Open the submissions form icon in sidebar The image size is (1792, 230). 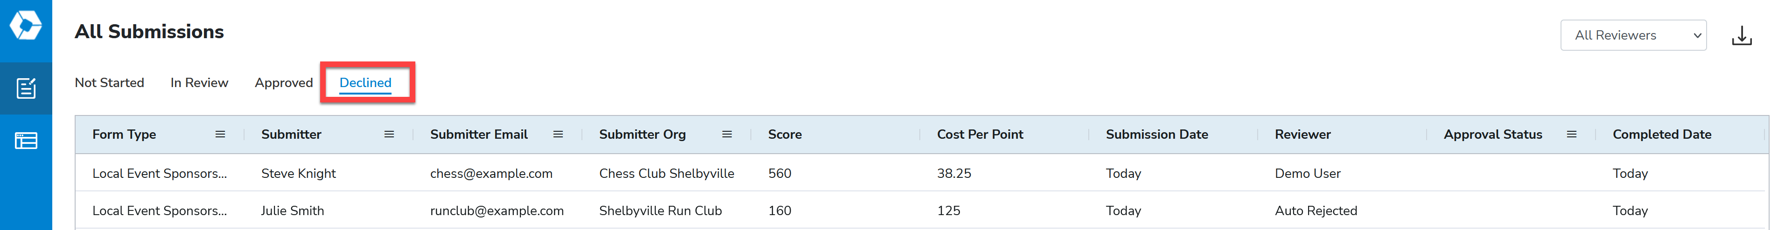[x=26, y=88]
